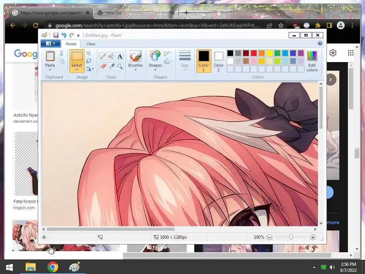Expand the Select dropdown arrow
365x274 pixels.
[77, 70]
